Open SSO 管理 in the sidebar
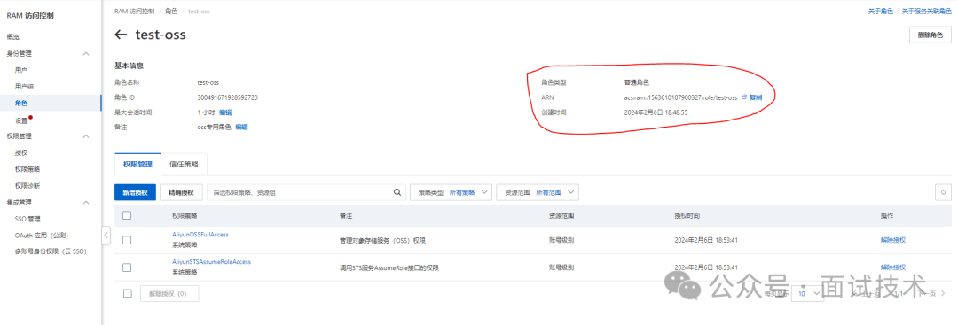Viewport: 958px width, 325px height. coord(27,219)
